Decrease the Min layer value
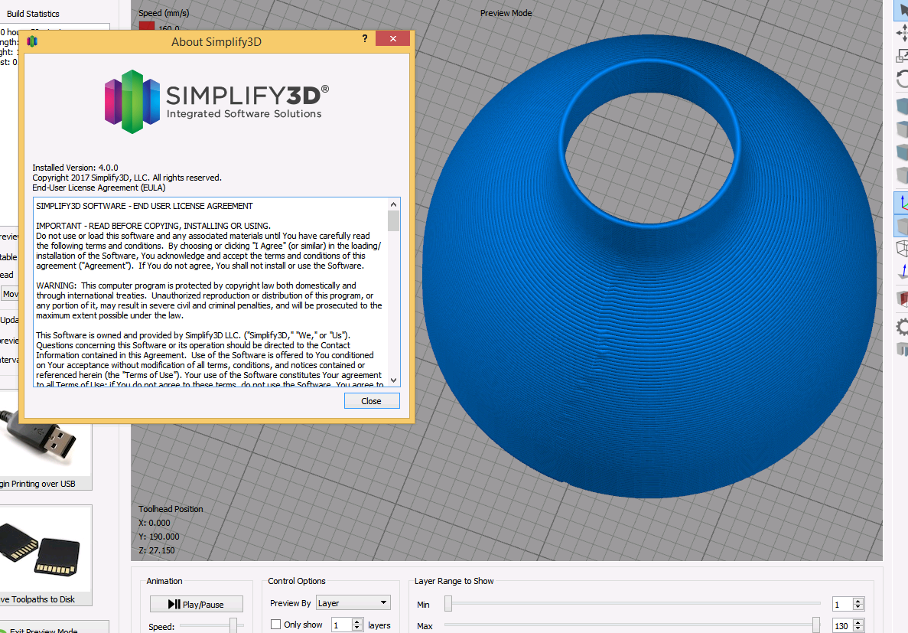 pyautogui.click(x=859, y=608)
